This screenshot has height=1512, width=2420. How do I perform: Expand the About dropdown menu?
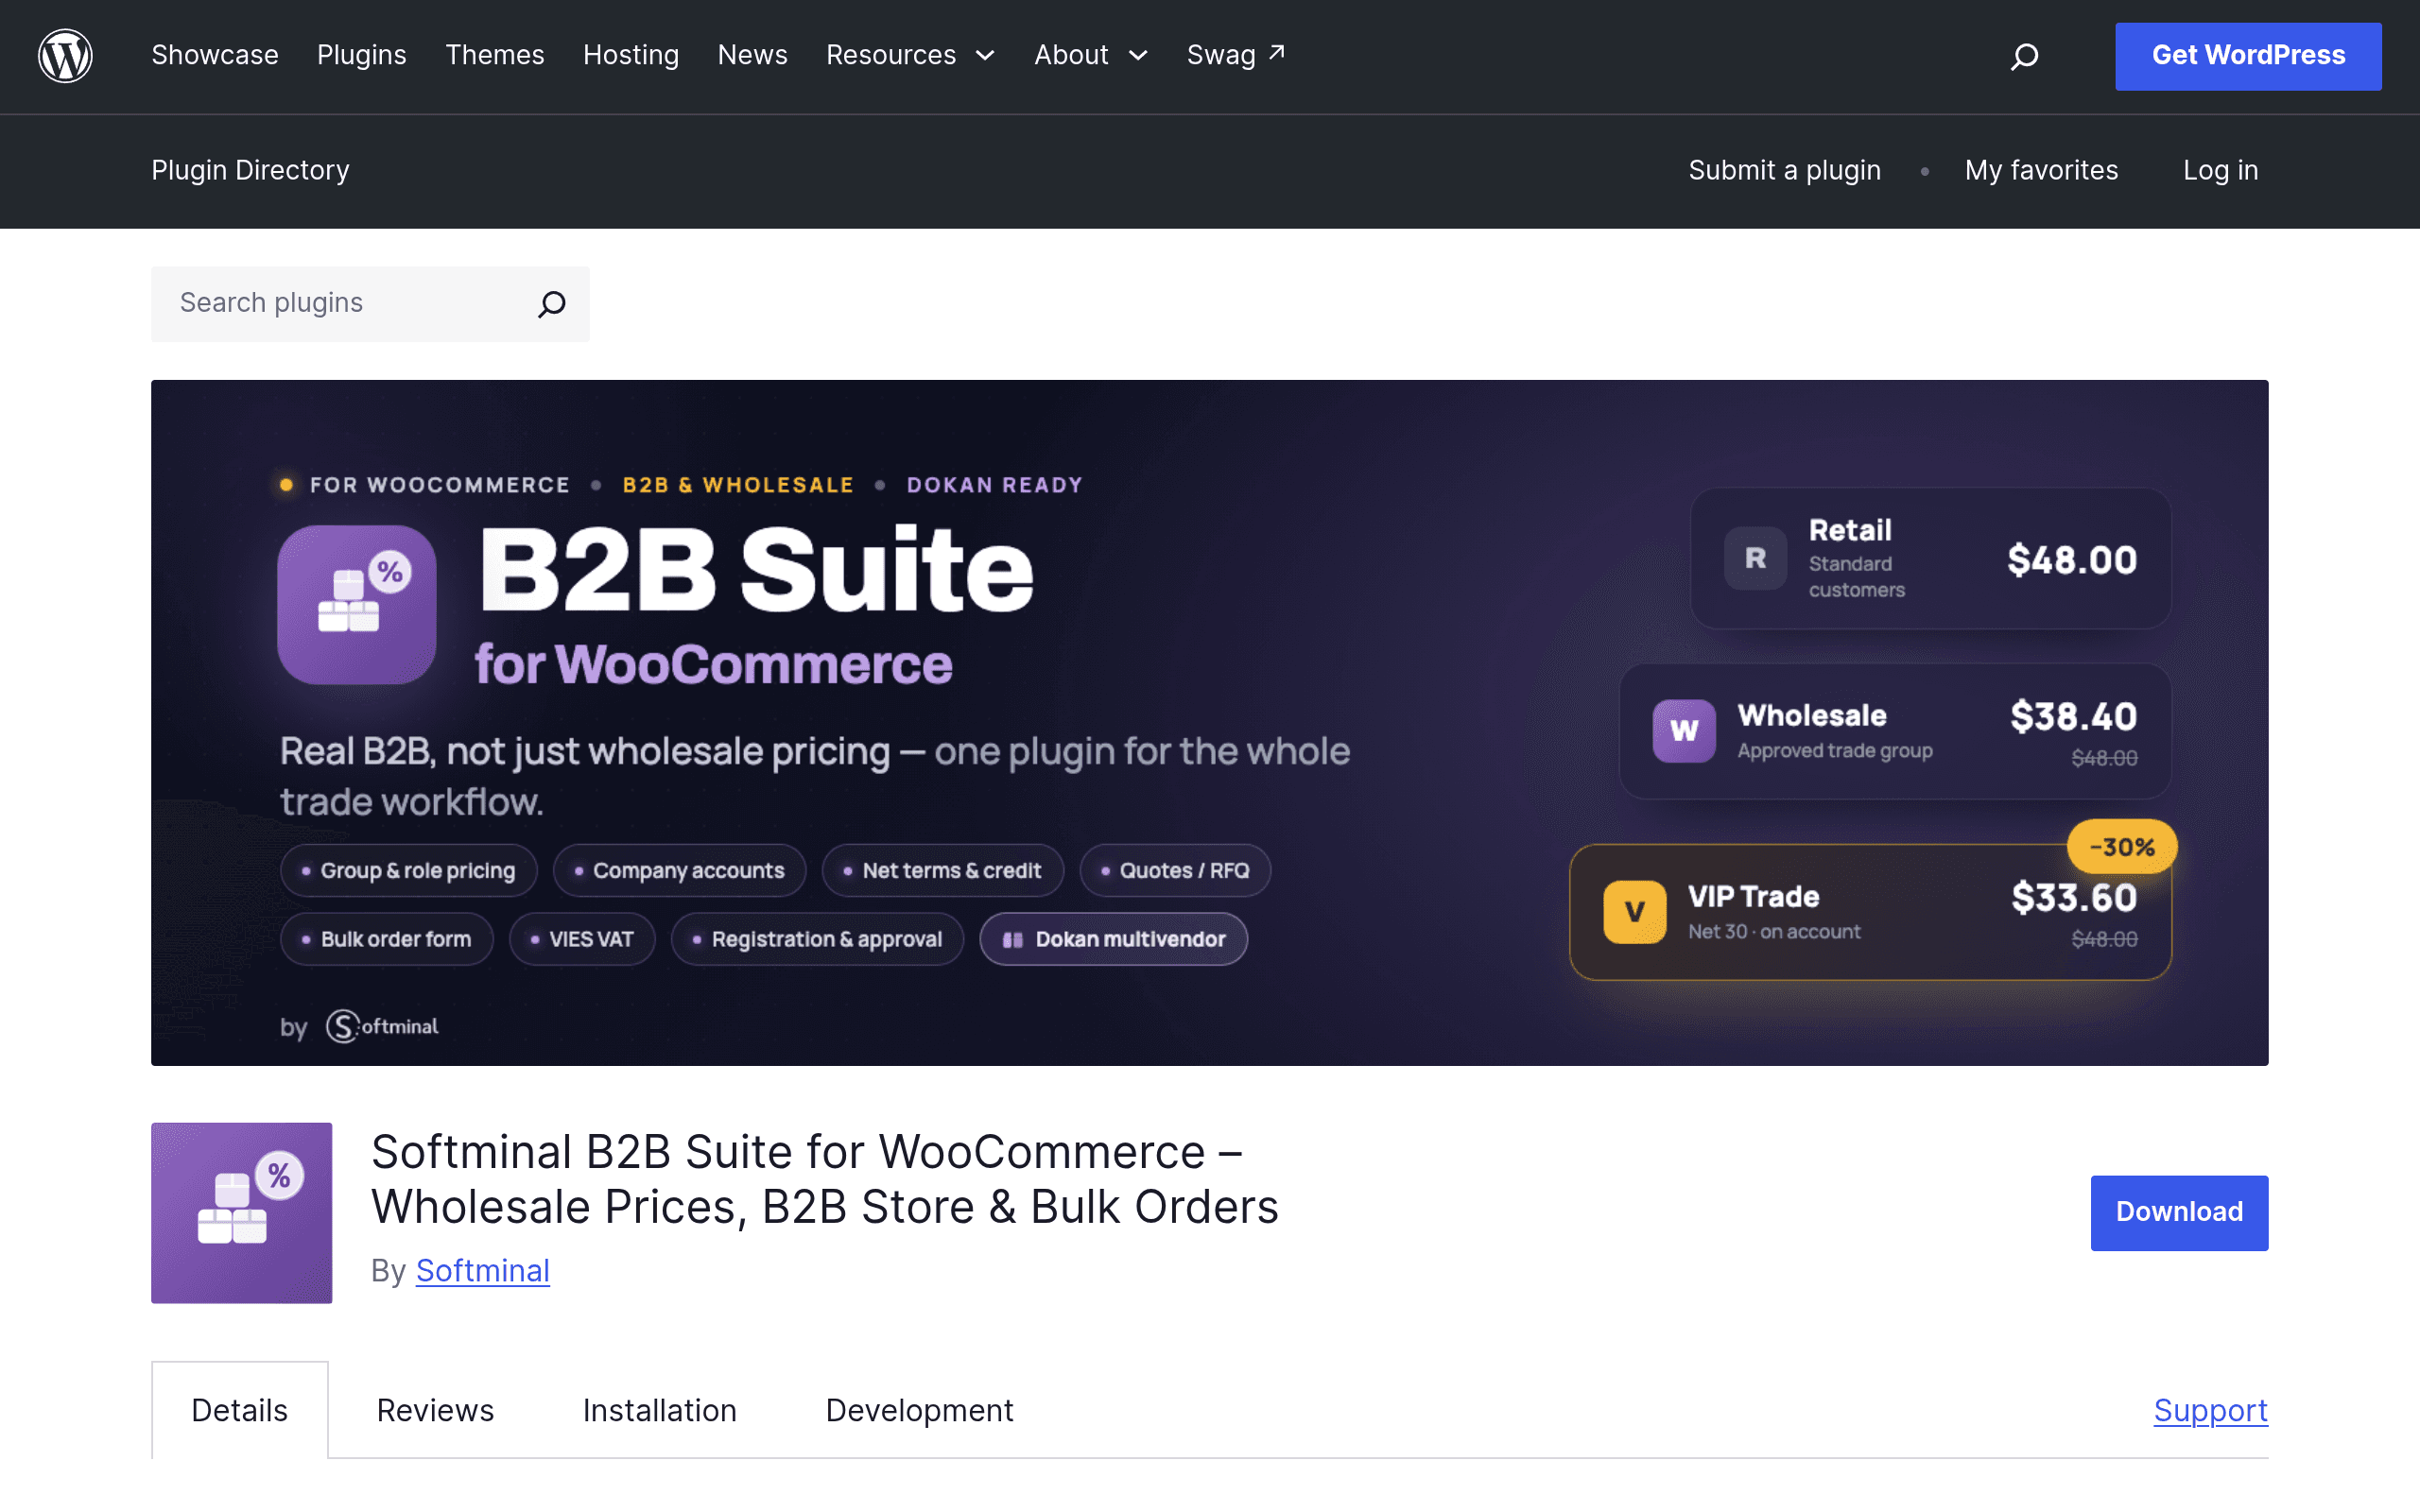(1090, 55)
